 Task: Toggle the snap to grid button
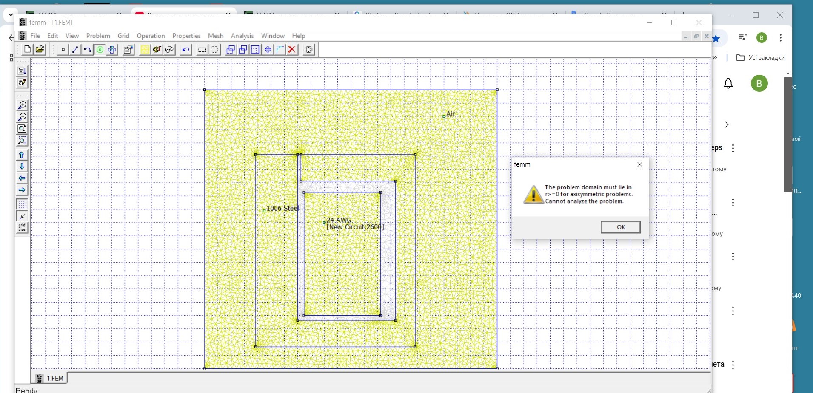pos(22,216)
